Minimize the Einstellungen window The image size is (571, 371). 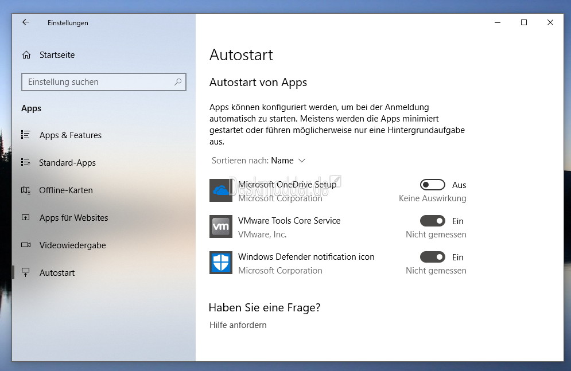point(498,22)
